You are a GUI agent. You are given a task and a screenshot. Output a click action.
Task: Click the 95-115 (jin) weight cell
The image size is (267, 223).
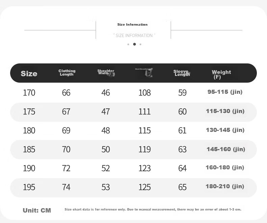225,92
